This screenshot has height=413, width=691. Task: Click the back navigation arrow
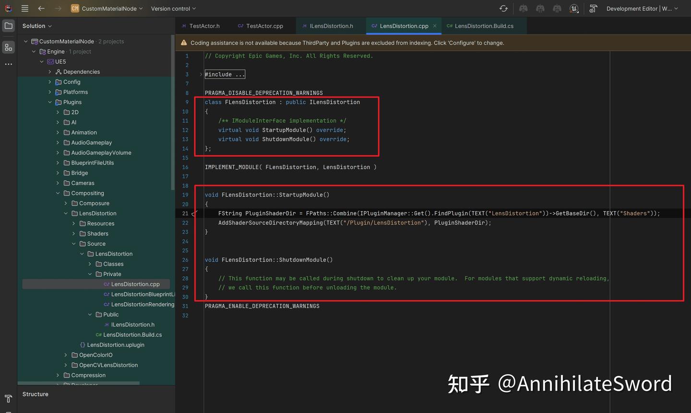pos(41,8)
